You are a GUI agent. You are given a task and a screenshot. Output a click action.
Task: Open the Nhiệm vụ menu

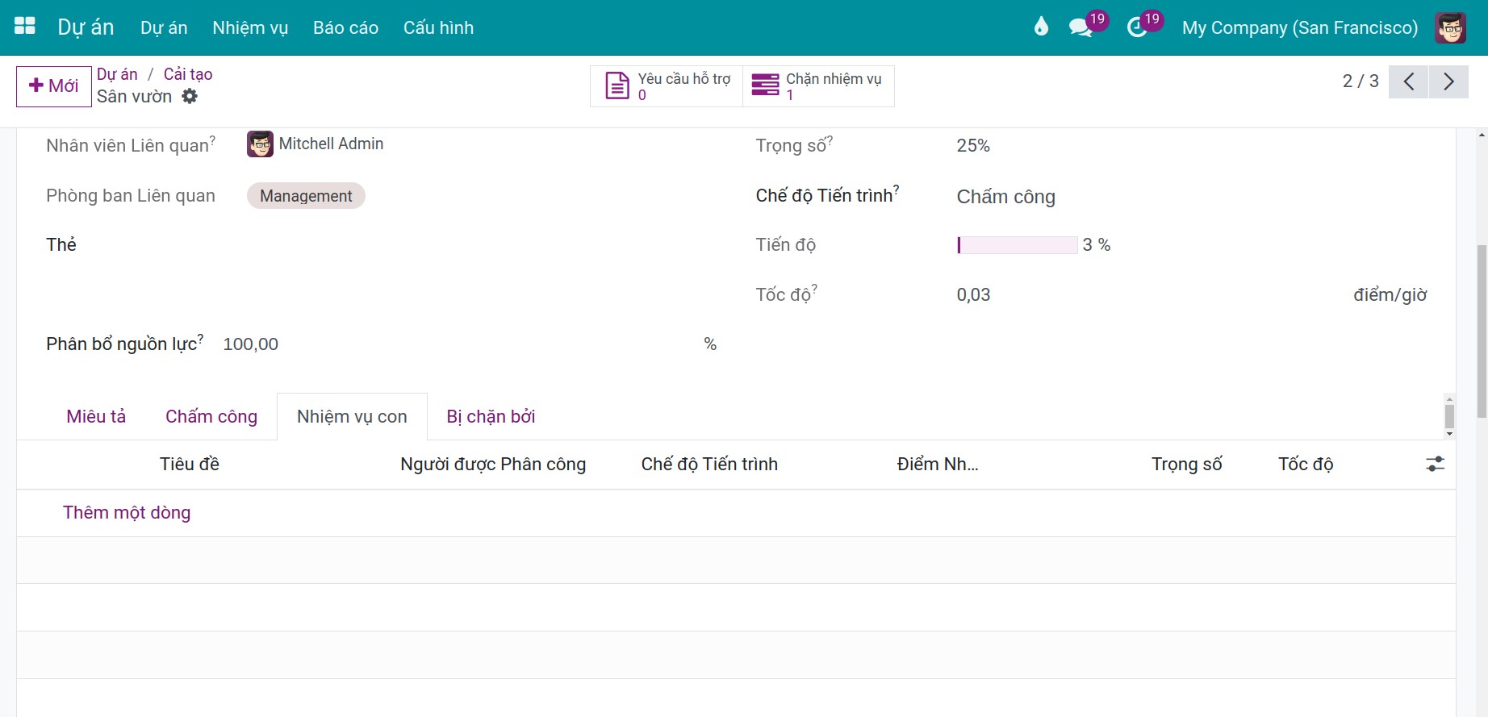pyautogui.click(x=250, y=27)
